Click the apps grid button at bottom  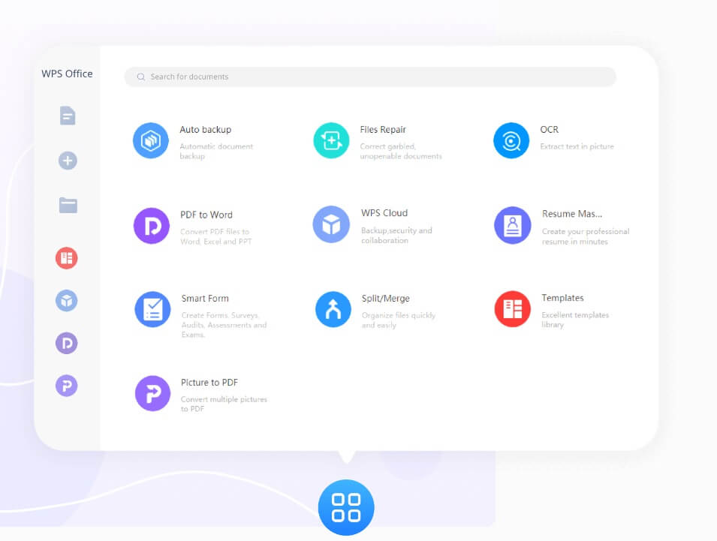[x=346, y=507]
